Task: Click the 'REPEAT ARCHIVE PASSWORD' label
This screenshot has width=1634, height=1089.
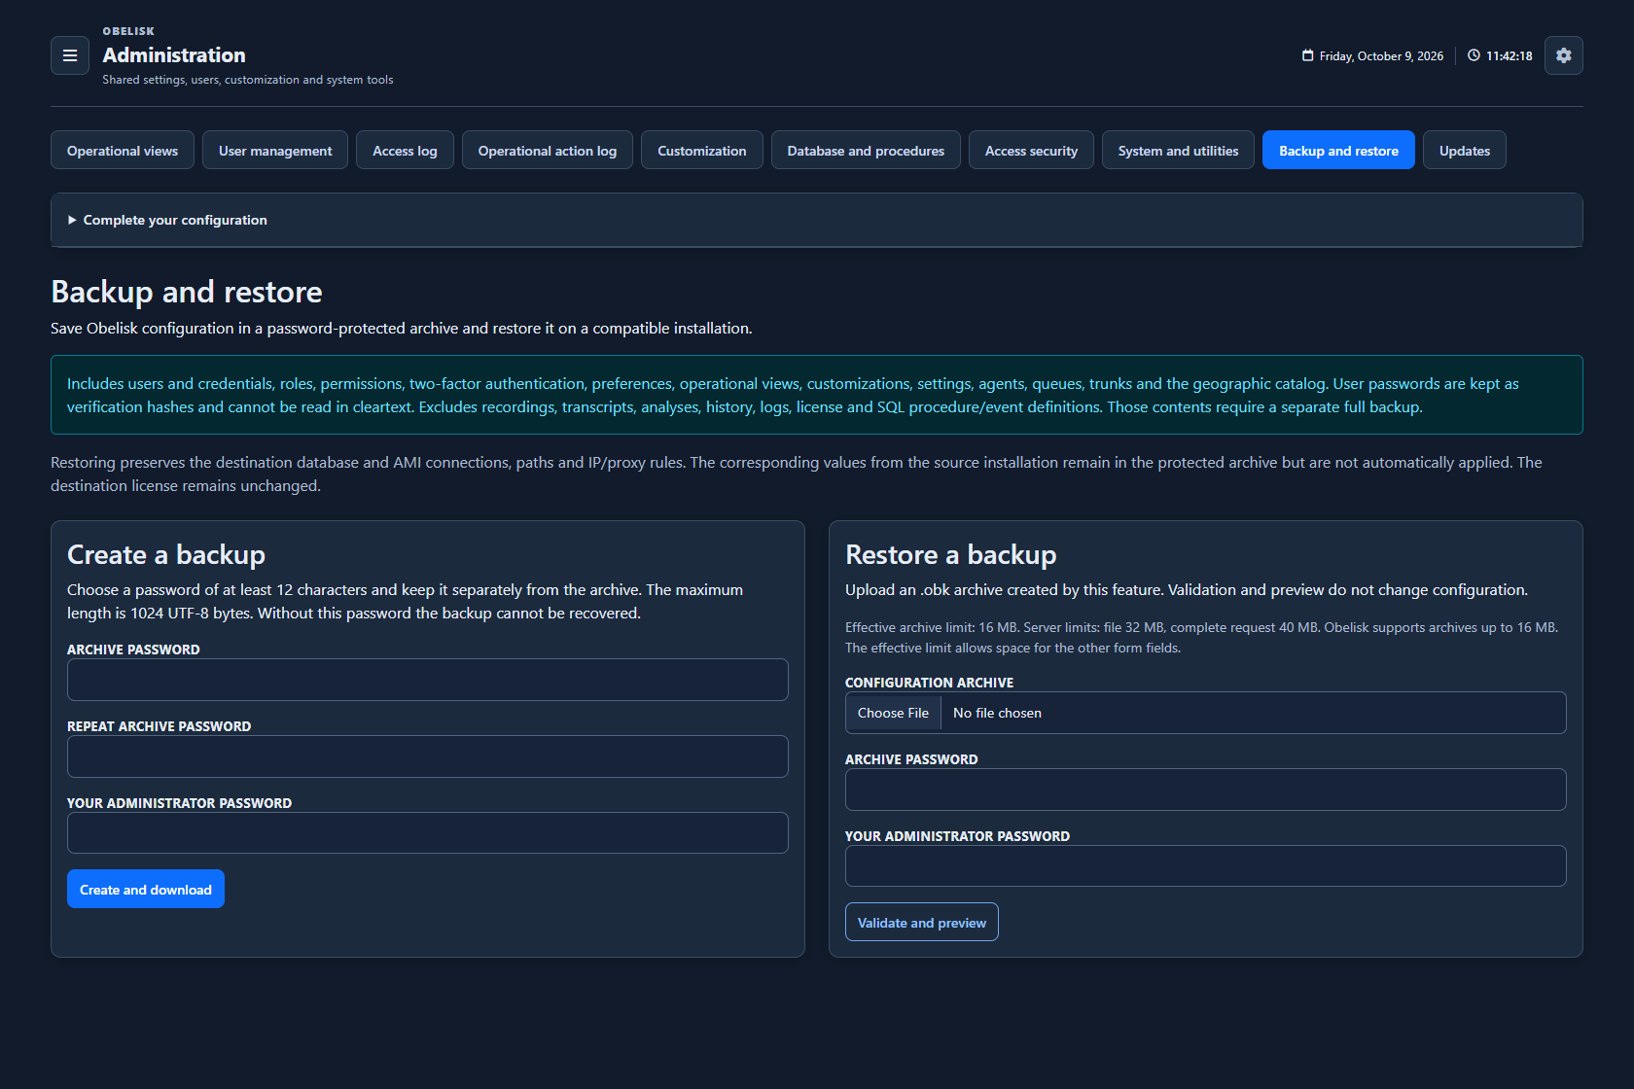Action: click(159, 726)
